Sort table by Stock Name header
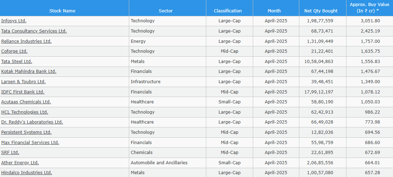 pos(62,11)
